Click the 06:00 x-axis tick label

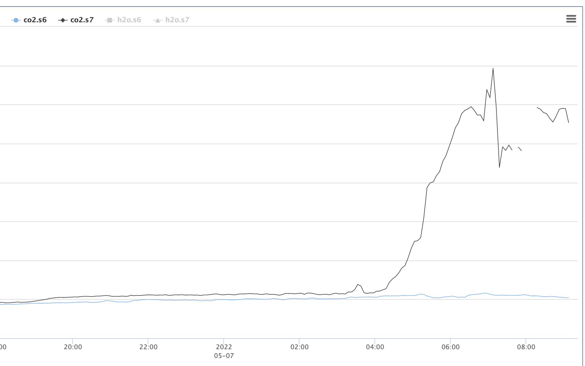450,347
